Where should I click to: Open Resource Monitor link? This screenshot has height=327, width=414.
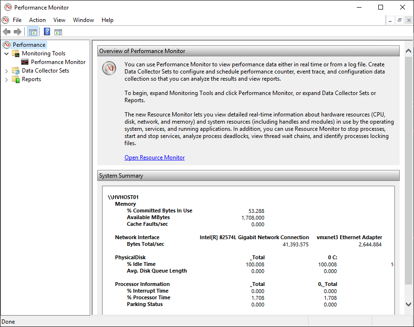point(155,157)
